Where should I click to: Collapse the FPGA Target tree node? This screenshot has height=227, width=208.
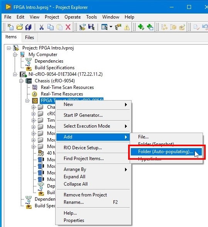click(x=27, y=101)
